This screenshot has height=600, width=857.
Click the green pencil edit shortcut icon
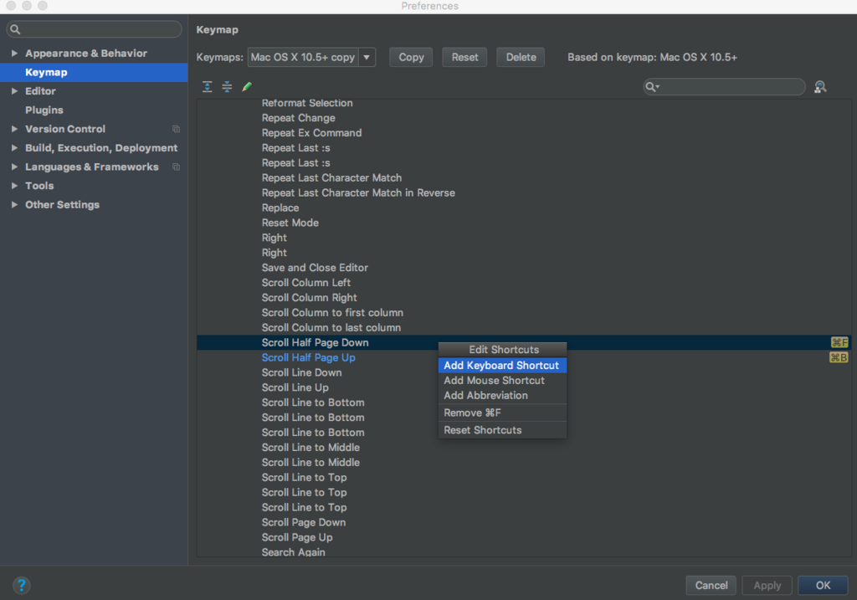[x=247, y=87]
